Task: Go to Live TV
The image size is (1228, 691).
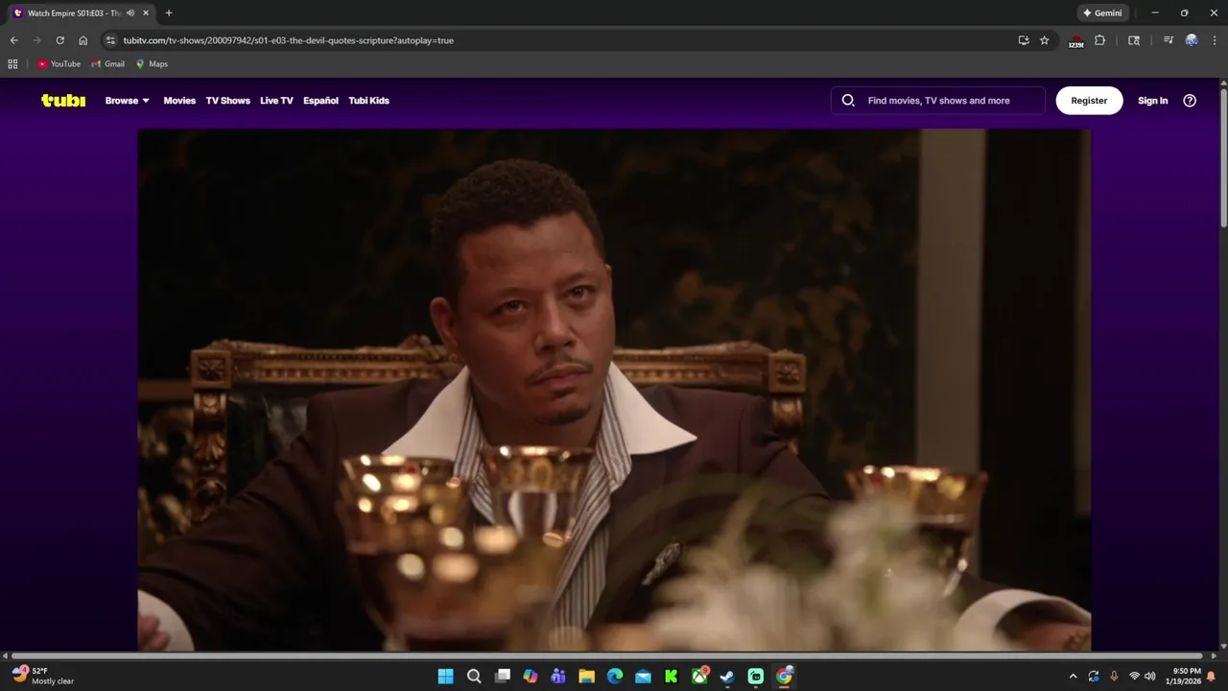Action: [x=276, y=100]
